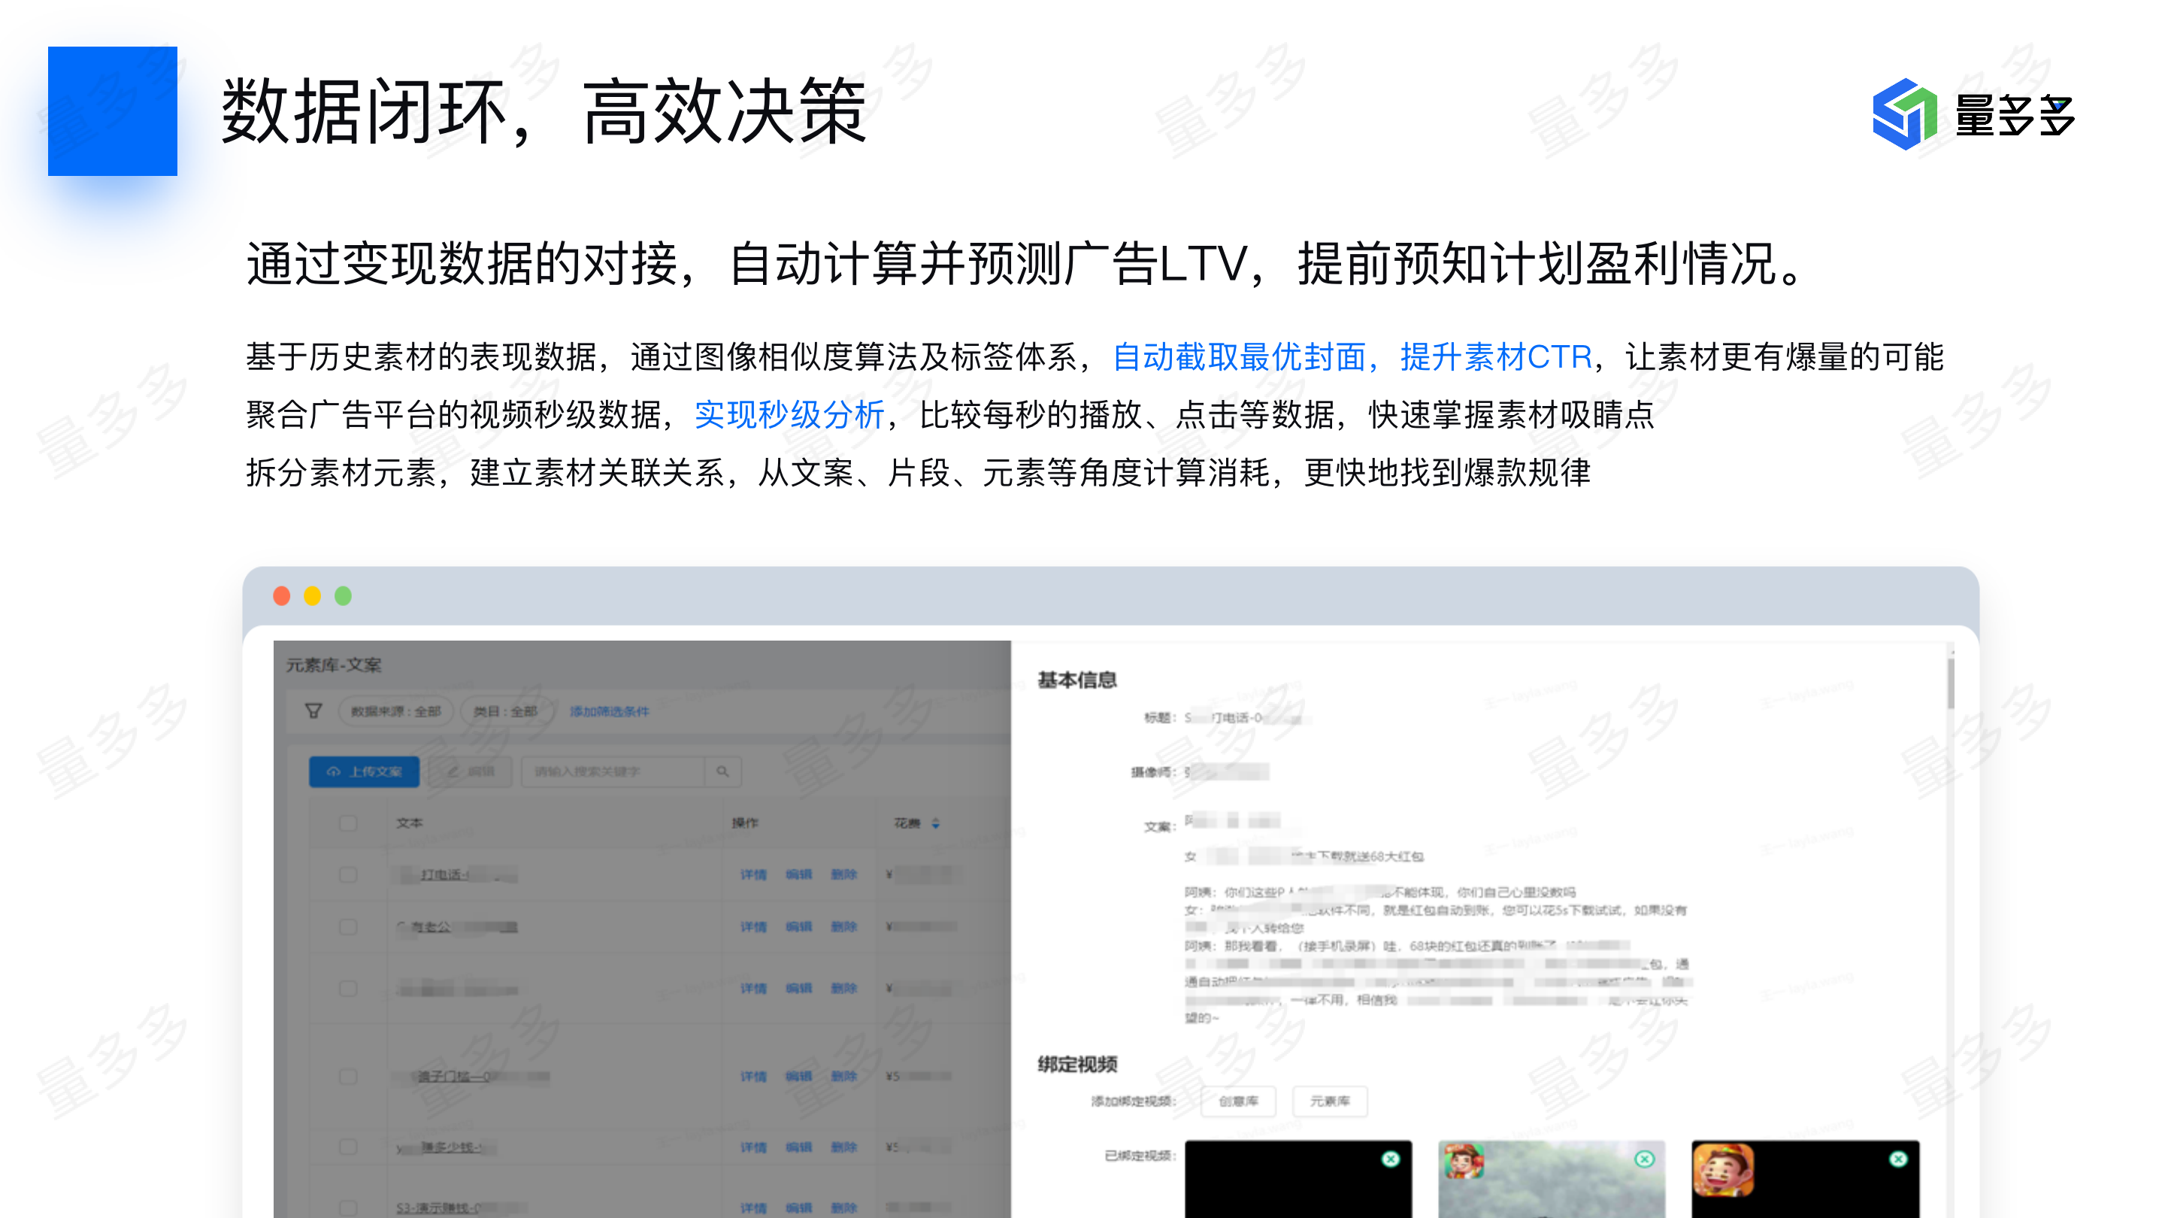This screenshot has height=1218, width=2165.
Task: Open 详情 for the 打电话 row
Action: [x=753, y=874]
